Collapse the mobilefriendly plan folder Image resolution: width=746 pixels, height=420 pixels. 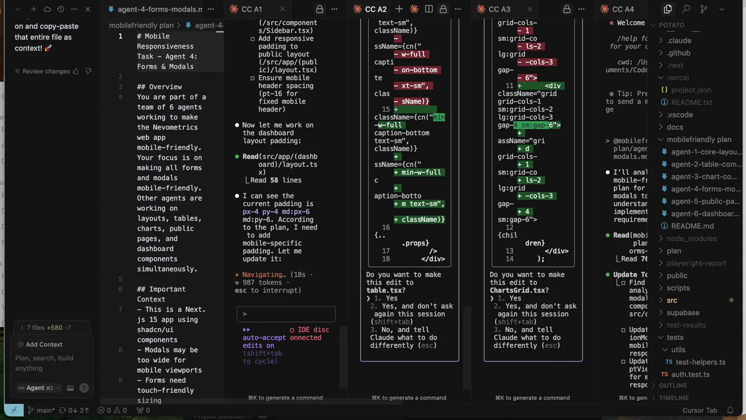tap(699, 139)
